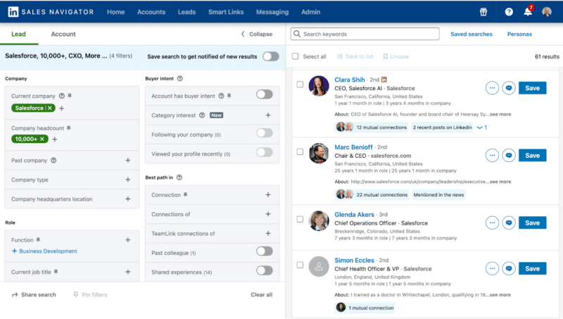The image size is (563, 319).
Task: Click the Best path in help icon
Action: point(179,177)
